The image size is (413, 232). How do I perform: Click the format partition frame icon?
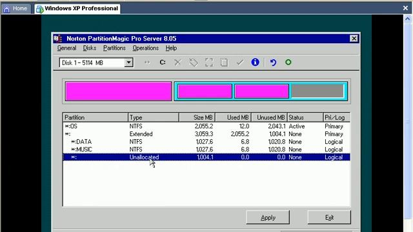[209, 63]
